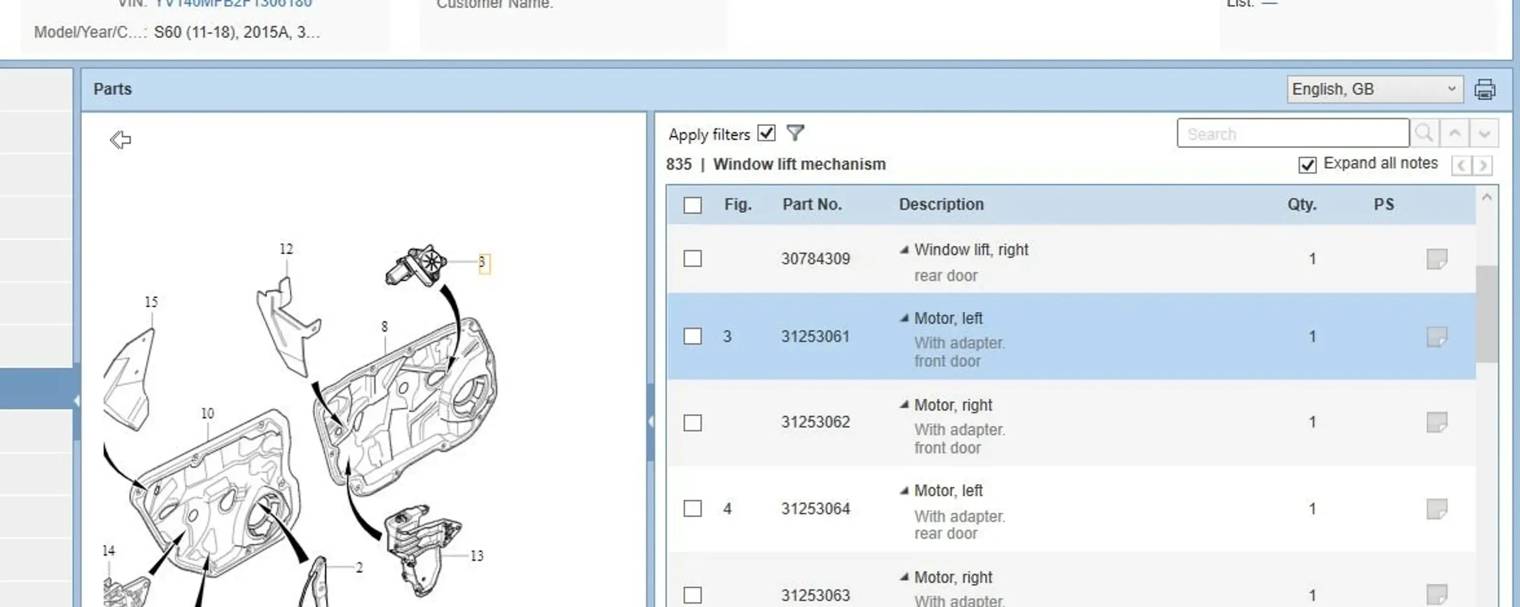
Task: Click the print icon in Parts header
Action: (1485, 89)
